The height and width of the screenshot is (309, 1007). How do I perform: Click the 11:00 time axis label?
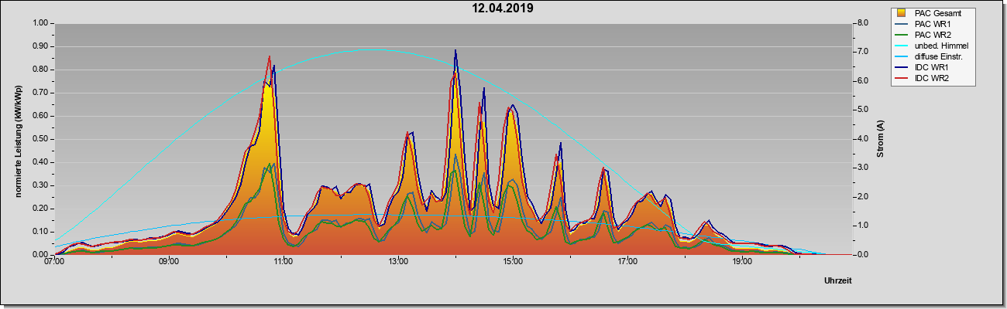pos(284,262)
